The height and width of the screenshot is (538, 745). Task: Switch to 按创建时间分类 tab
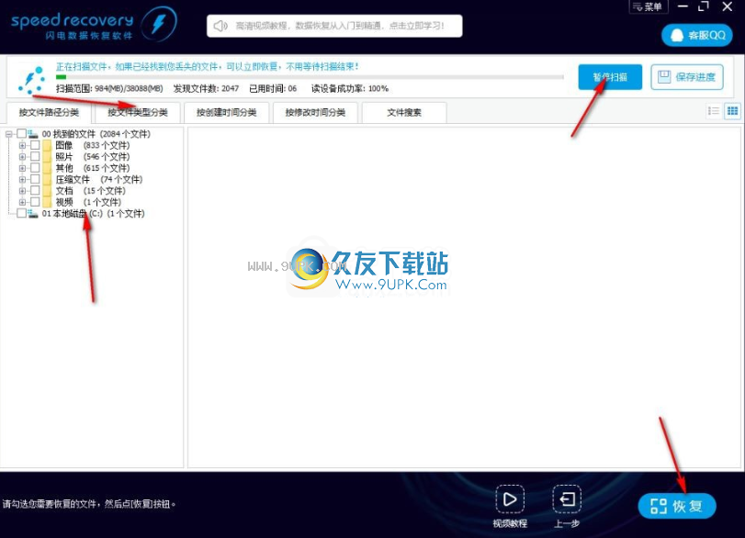(x=227, y=113)
